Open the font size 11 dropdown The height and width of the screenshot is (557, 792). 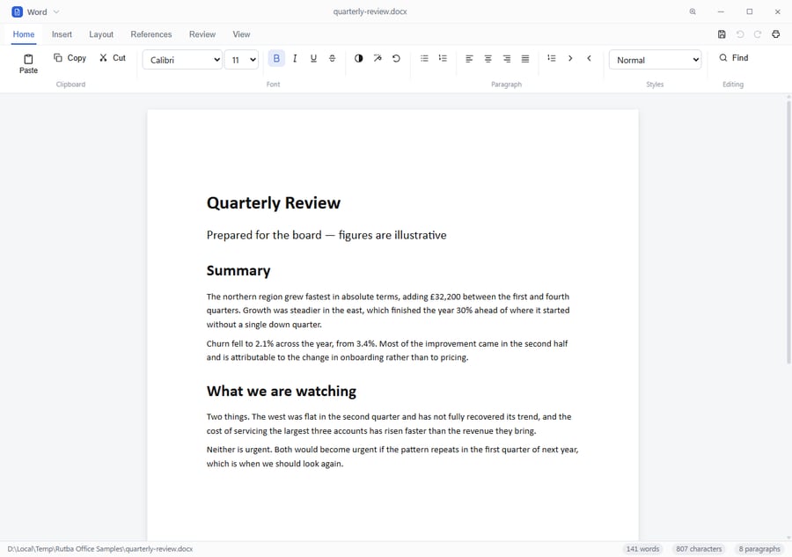pos(241,60)
